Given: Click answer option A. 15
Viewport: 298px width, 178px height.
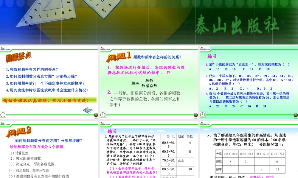Looking at the screenshot, I should (x=214, y=69).
